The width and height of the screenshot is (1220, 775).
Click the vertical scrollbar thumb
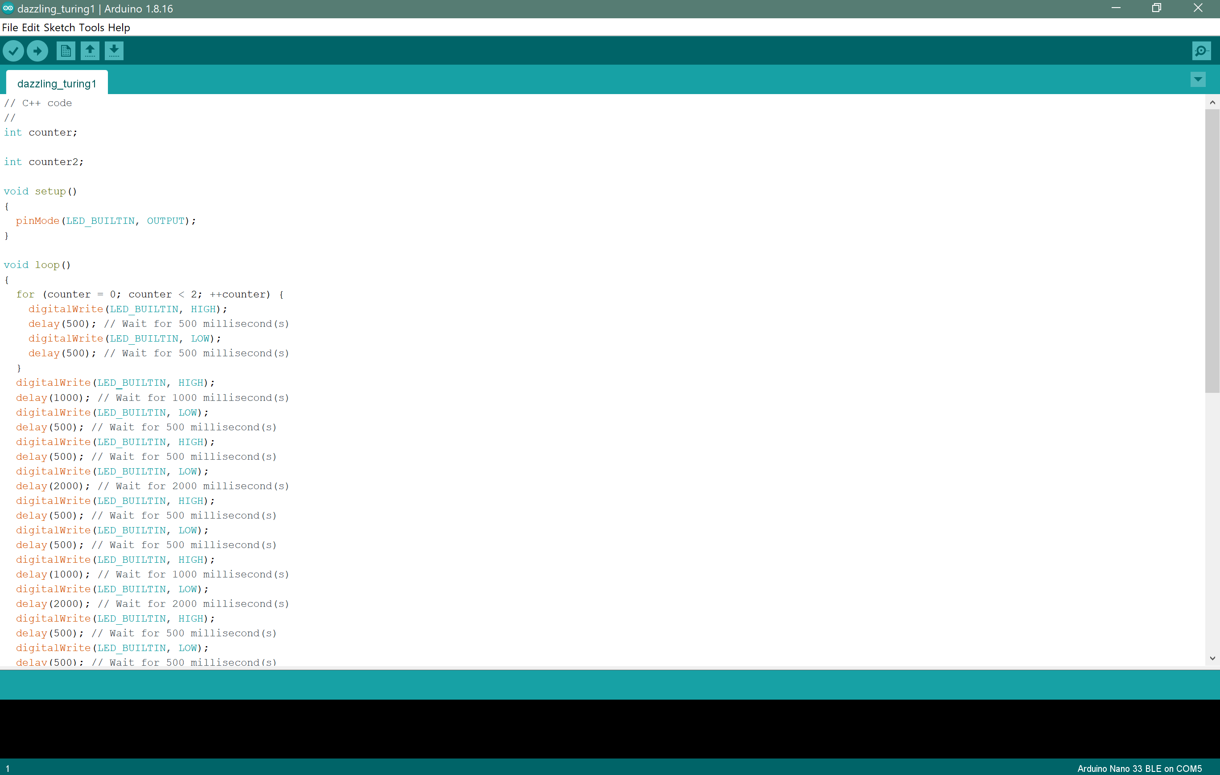1212,251
